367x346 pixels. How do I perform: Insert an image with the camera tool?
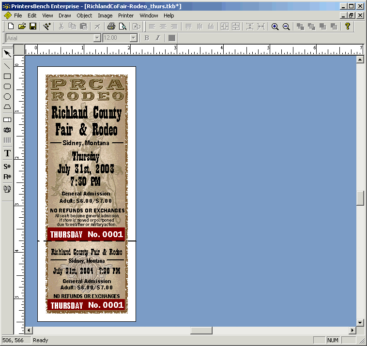[x=7, y=130]
